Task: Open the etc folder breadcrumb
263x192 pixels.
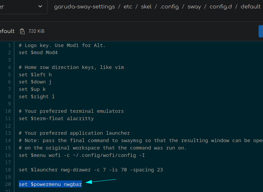Action: click(x=128, y=7)
